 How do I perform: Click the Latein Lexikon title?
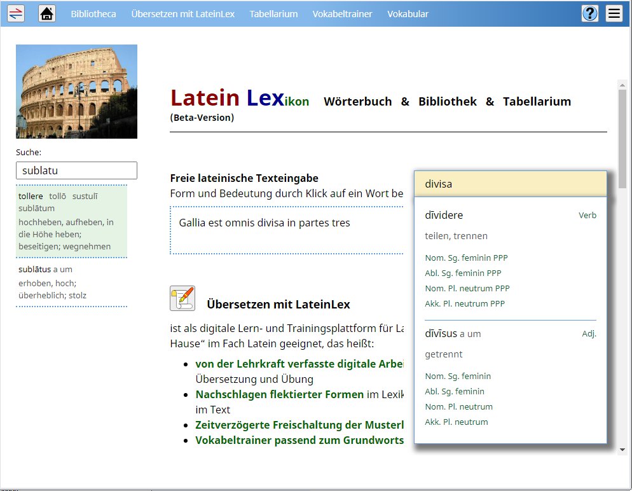point(240,98)
